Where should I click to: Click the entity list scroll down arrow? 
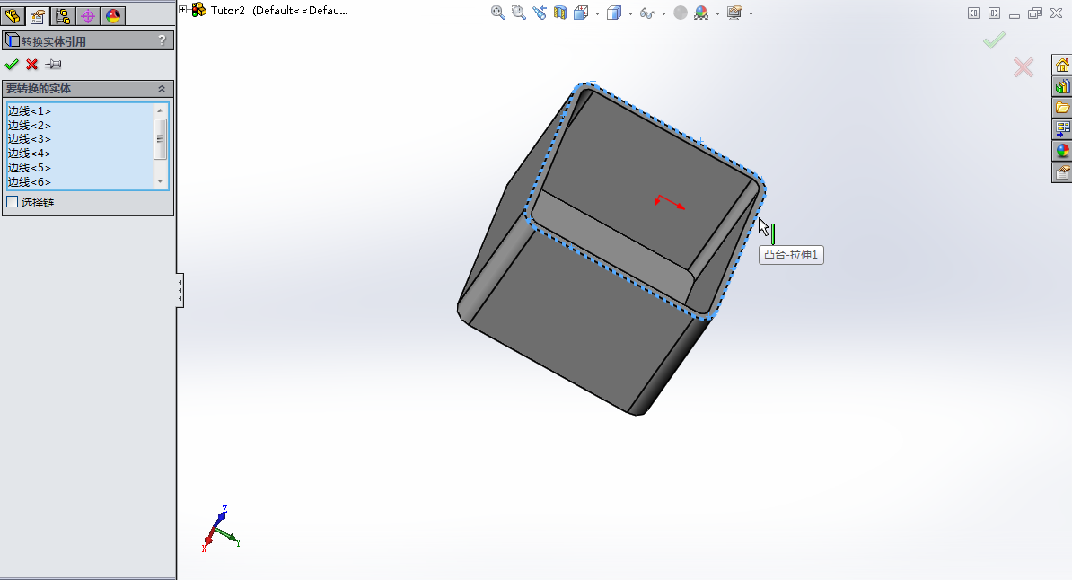pos(160,181)
